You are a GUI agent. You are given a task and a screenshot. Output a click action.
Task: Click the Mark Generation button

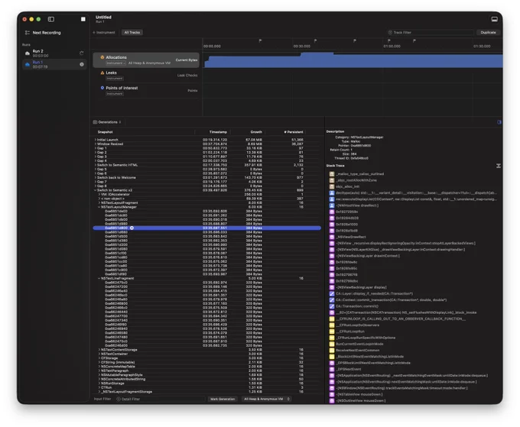(x=223, y=399)
